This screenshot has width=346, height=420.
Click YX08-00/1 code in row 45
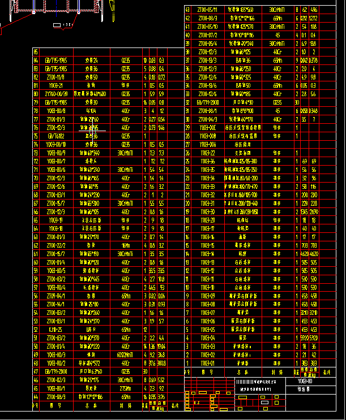click(56, 388)
